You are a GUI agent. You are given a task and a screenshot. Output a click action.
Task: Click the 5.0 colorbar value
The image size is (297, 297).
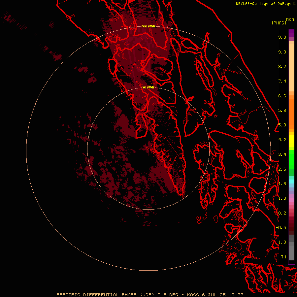[282, 125]
